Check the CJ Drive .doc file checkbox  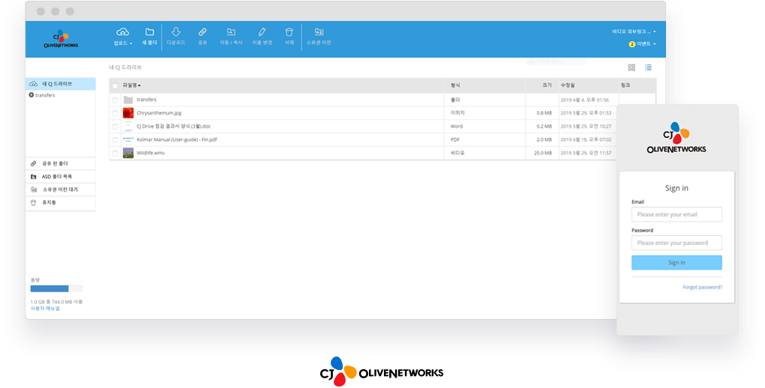tap(115, 127)
